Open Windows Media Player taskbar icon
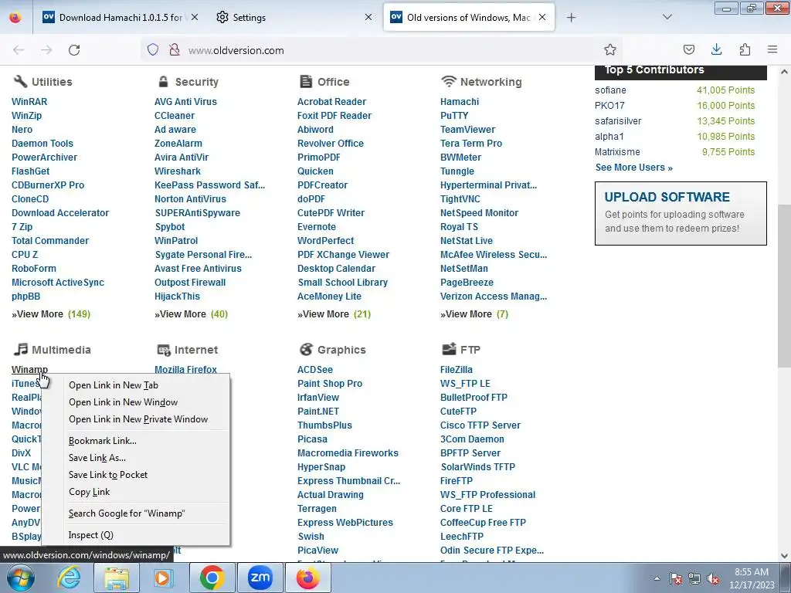 coord(163,578)
